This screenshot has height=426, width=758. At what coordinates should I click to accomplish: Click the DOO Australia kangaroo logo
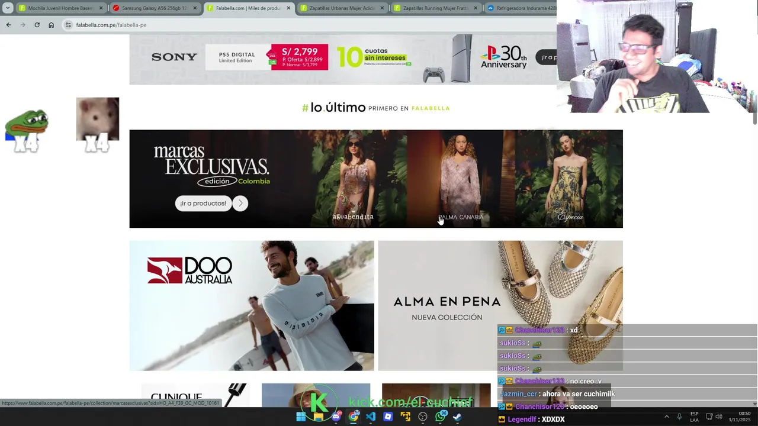[165, 270]
